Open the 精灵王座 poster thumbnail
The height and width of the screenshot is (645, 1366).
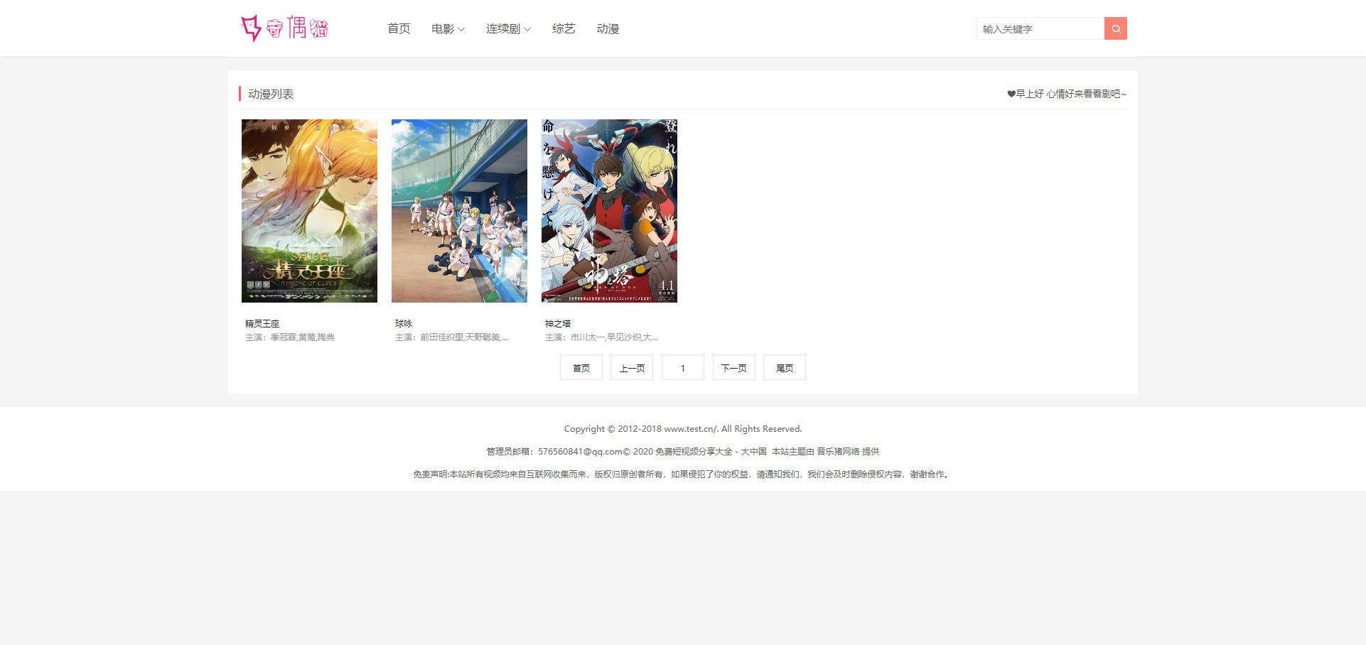[309, 211]
